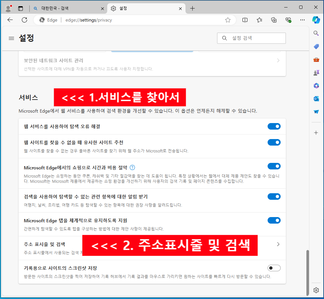Expand 보안된 네트워크 사이트 관리 chevron
Viewport: 324px width, 299px height.
point(278,60)
